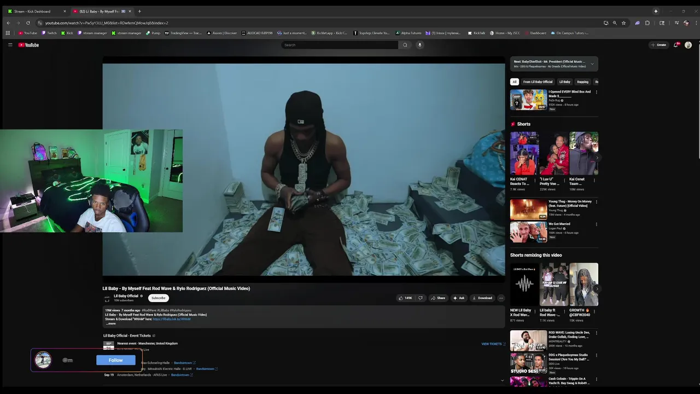700x394 pixels.
Task: Open the YouTube account avatar menu
Action: pos(688,45)
